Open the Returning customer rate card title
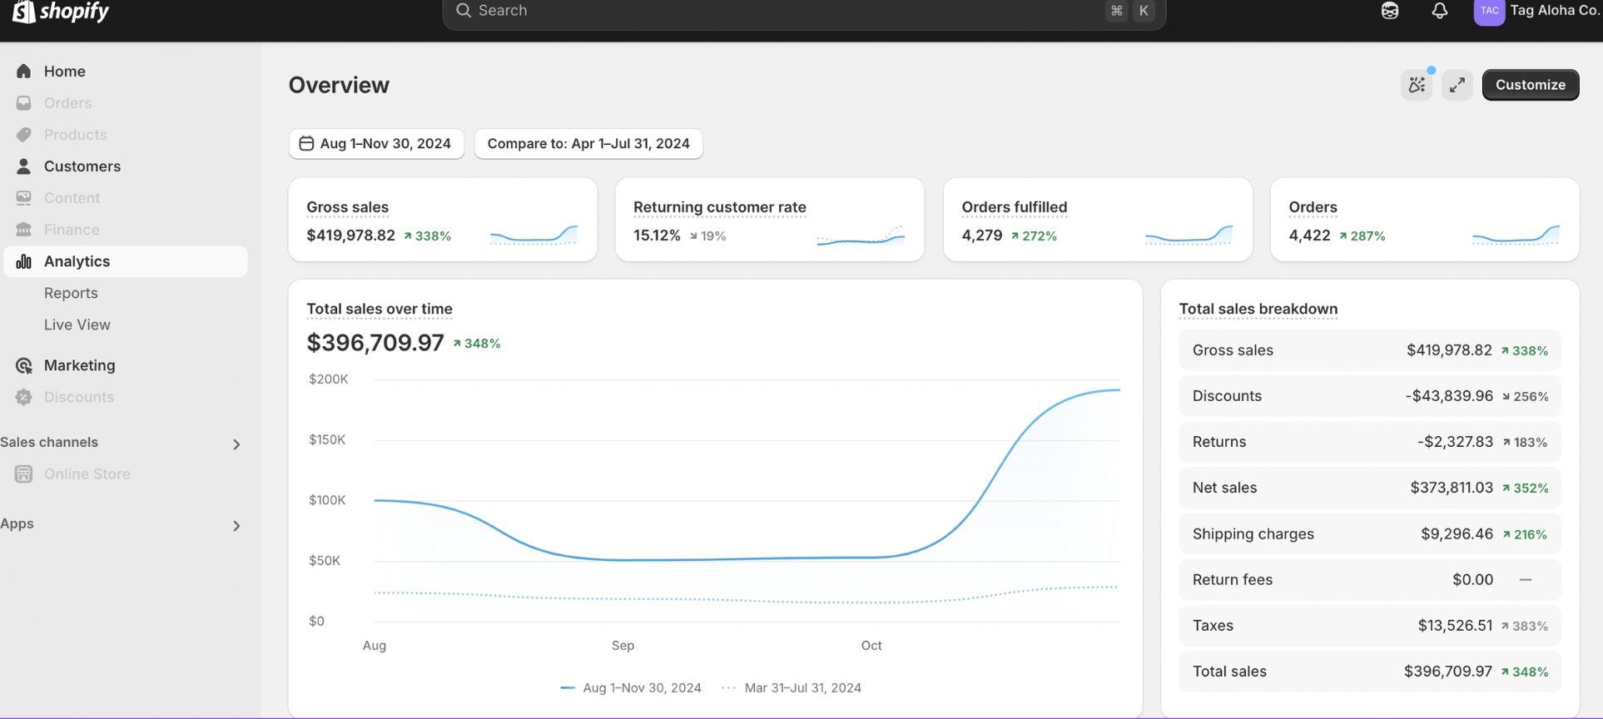Screen dimensions: 1603x719 (720, 207)
